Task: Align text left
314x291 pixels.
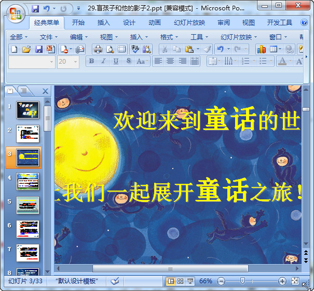Action: pyautogui.click(x=158, y=61)
